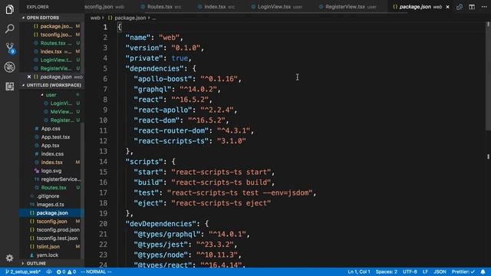This screenshot has width=491, height=276.
Task: Open Routes.tsx in the workspace tree
Action: click(x=53, y=188)
